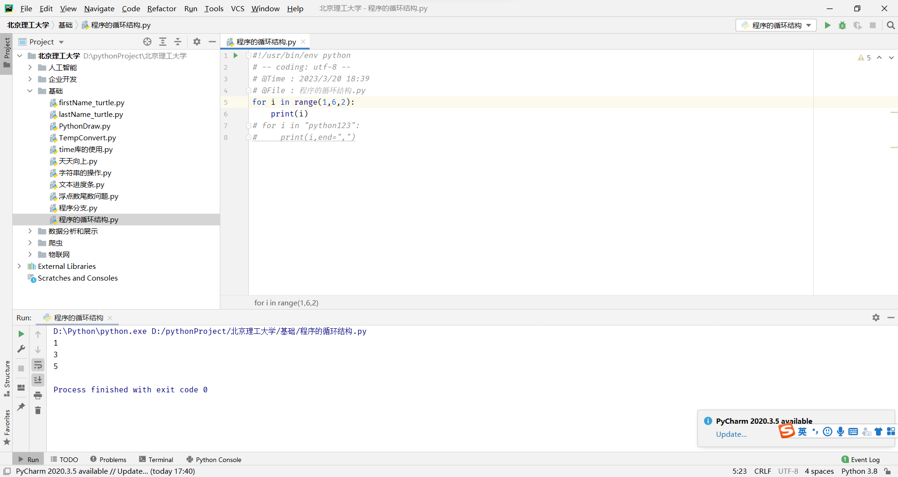Open the Navigate menu
The width and height of the screenshot is (898, 477).
tap(99, 8)
